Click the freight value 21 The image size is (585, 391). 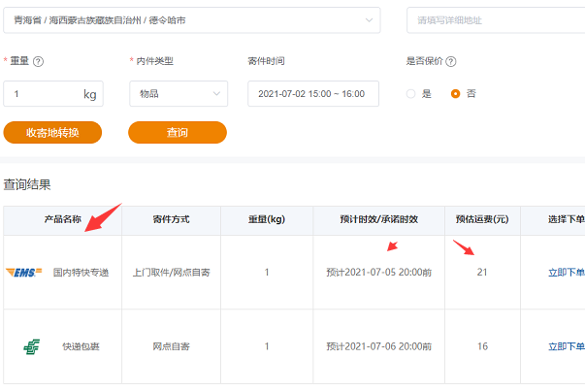(482, 273)
